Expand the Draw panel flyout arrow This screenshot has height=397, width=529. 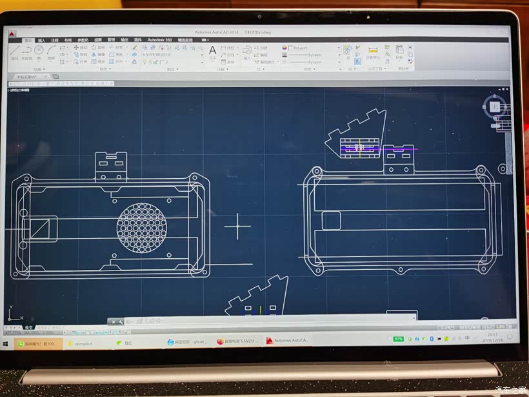point(43,69)
